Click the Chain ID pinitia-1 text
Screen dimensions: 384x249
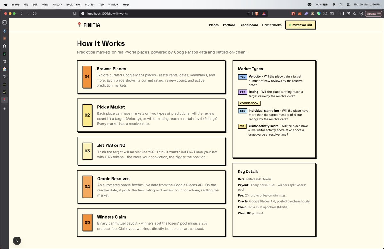[x=250, y=213]
